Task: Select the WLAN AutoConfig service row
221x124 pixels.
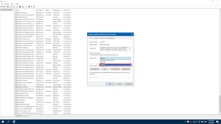Action: pyautogui.click(x=43, y=96)
